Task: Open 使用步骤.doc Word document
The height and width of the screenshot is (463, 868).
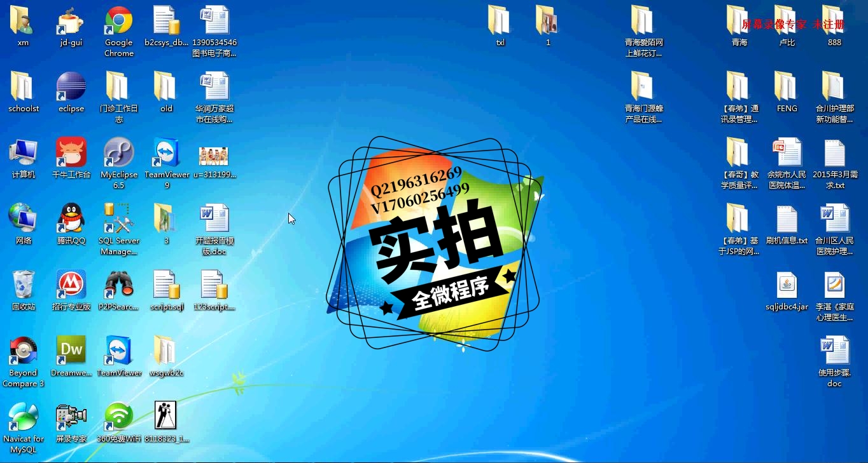Action: [834, 351]
